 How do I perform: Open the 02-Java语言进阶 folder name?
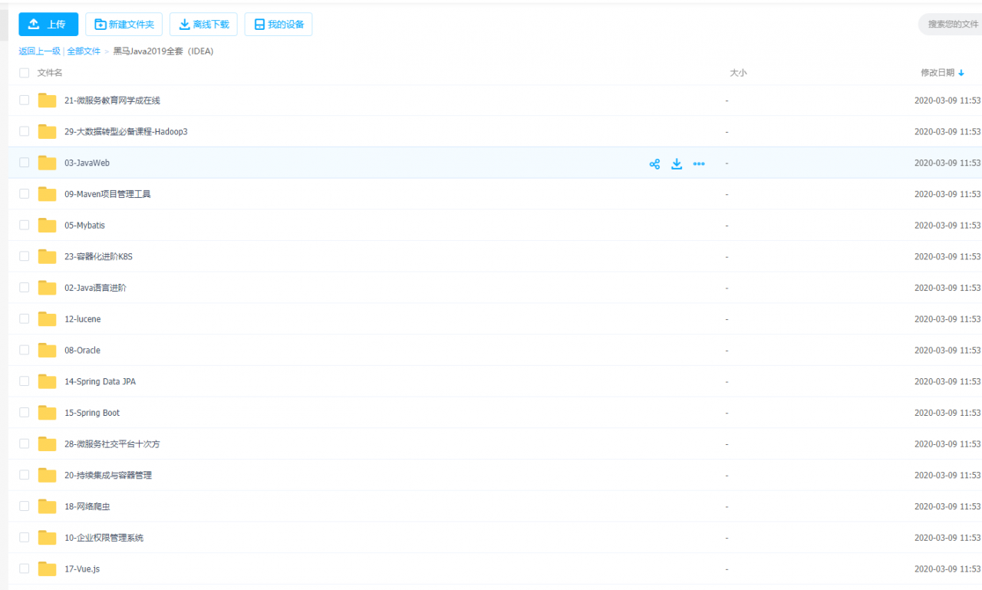[95, 288]
